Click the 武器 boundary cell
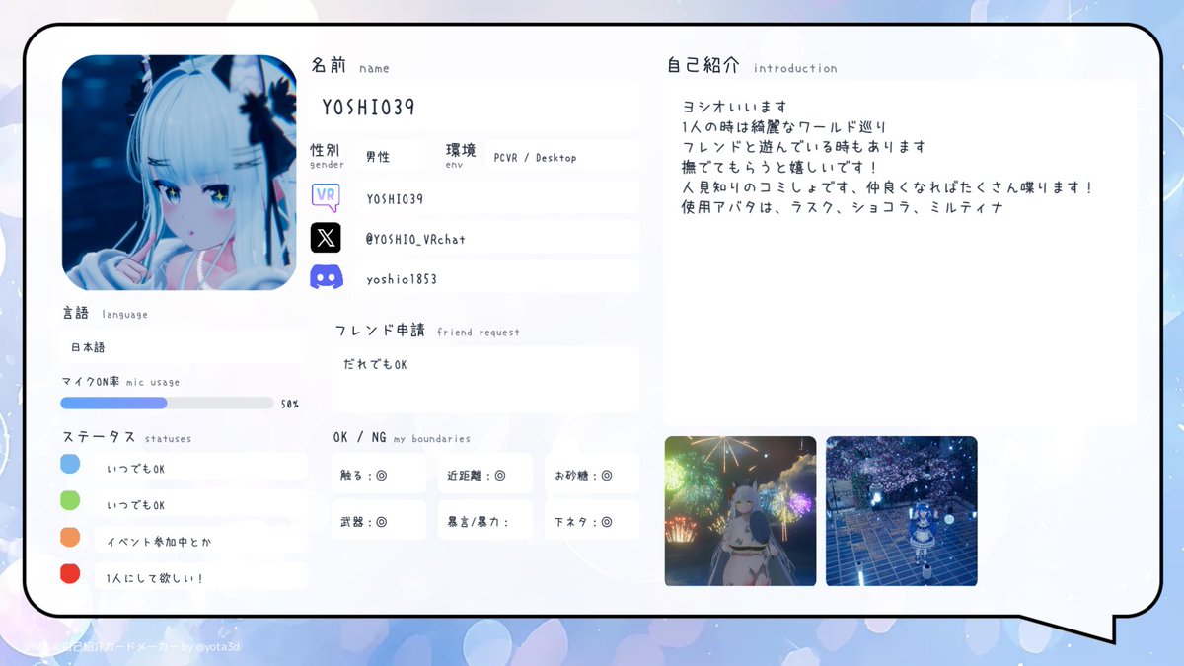1184x666 pixels. point(379,520)
